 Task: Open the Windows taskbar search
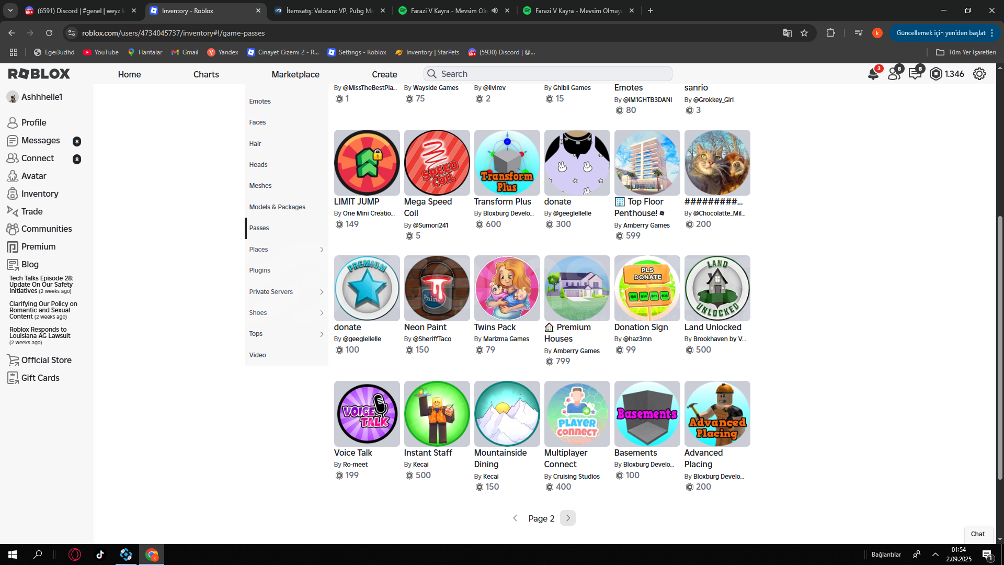tap(38, 555)
